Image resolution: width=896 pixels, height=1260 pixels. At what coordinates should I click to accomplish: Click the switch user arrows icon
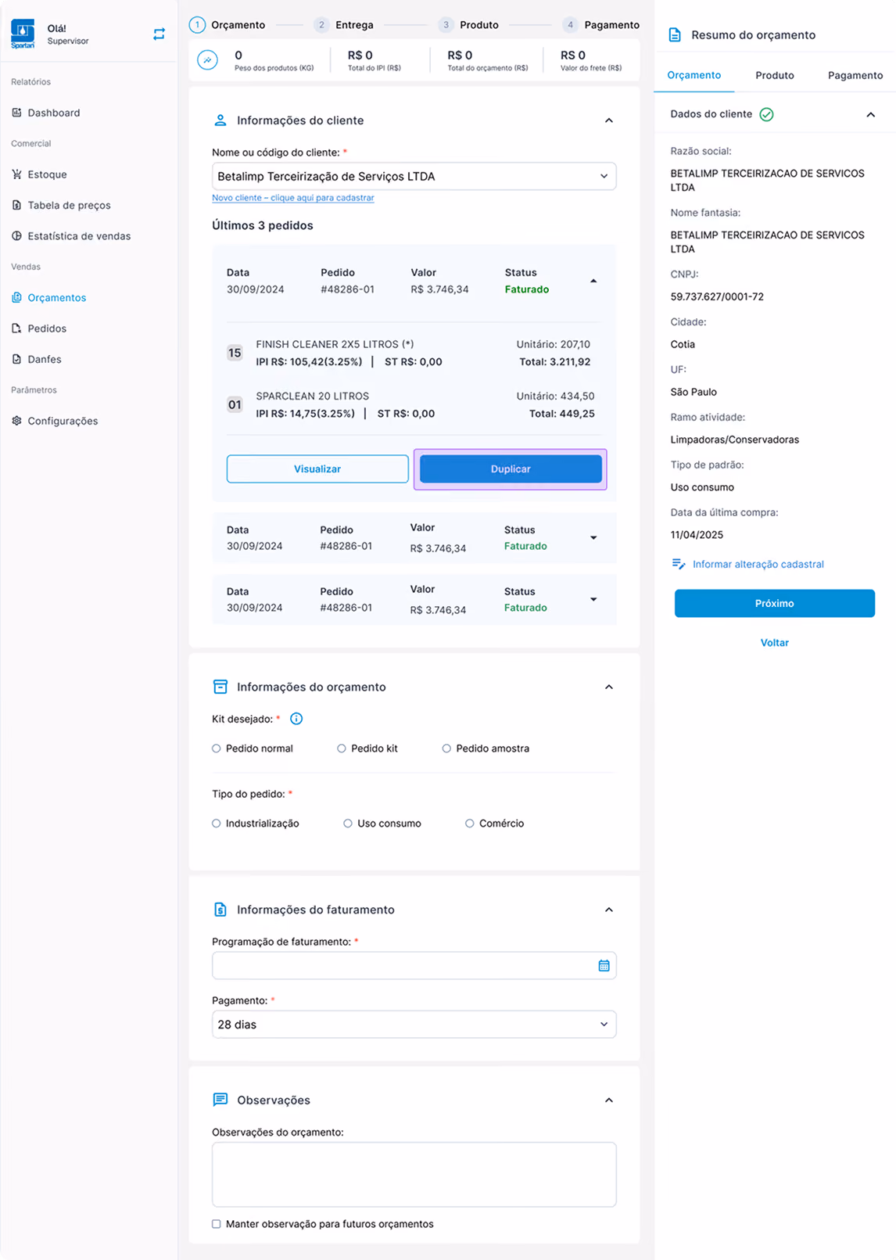click(159, 34)
